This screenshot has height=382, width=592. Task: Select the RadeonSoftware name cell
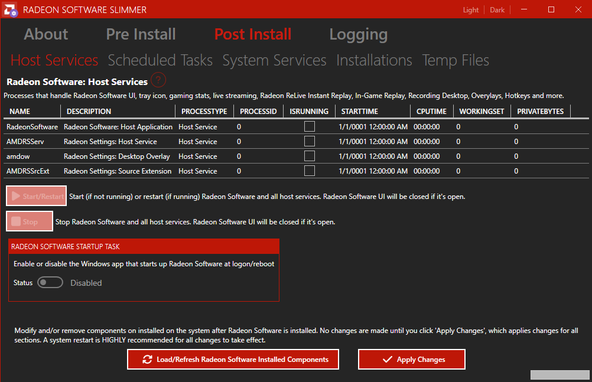(x=32, y=127)
